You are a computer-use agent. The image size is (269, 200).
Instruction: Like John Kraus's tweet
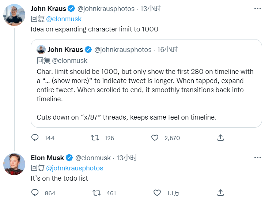tap(155, 138)
